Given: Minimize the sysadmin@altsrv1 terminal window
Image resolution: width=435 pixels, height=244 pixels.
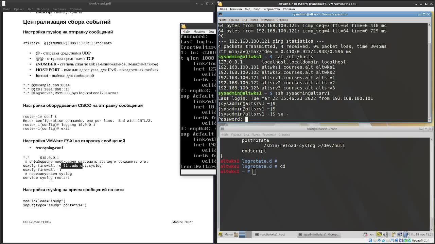Looking at the screenshot, I should point(419,14).
